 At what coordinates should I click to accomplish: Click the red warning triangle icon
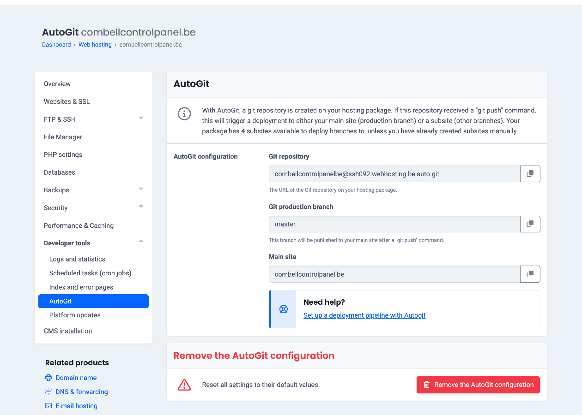(184, 385)
